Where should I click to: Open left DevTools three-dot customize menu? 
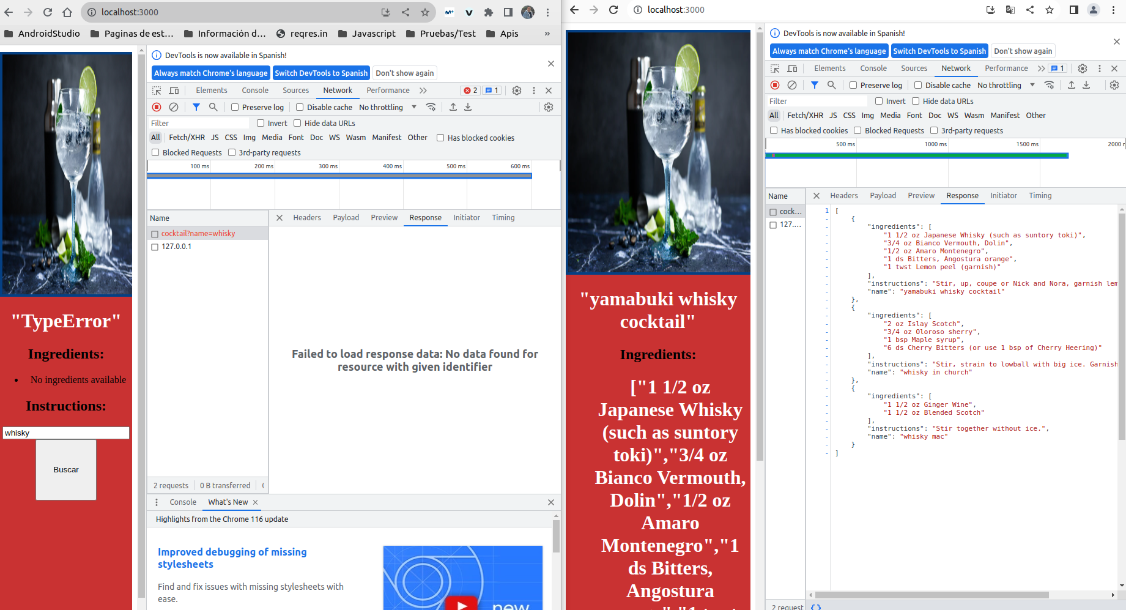click(534, 91)
